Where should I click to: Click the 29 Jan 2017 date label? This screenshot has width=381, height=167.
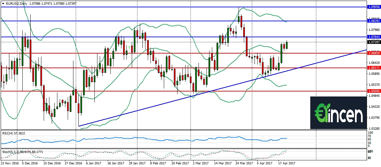coord(137,164)
